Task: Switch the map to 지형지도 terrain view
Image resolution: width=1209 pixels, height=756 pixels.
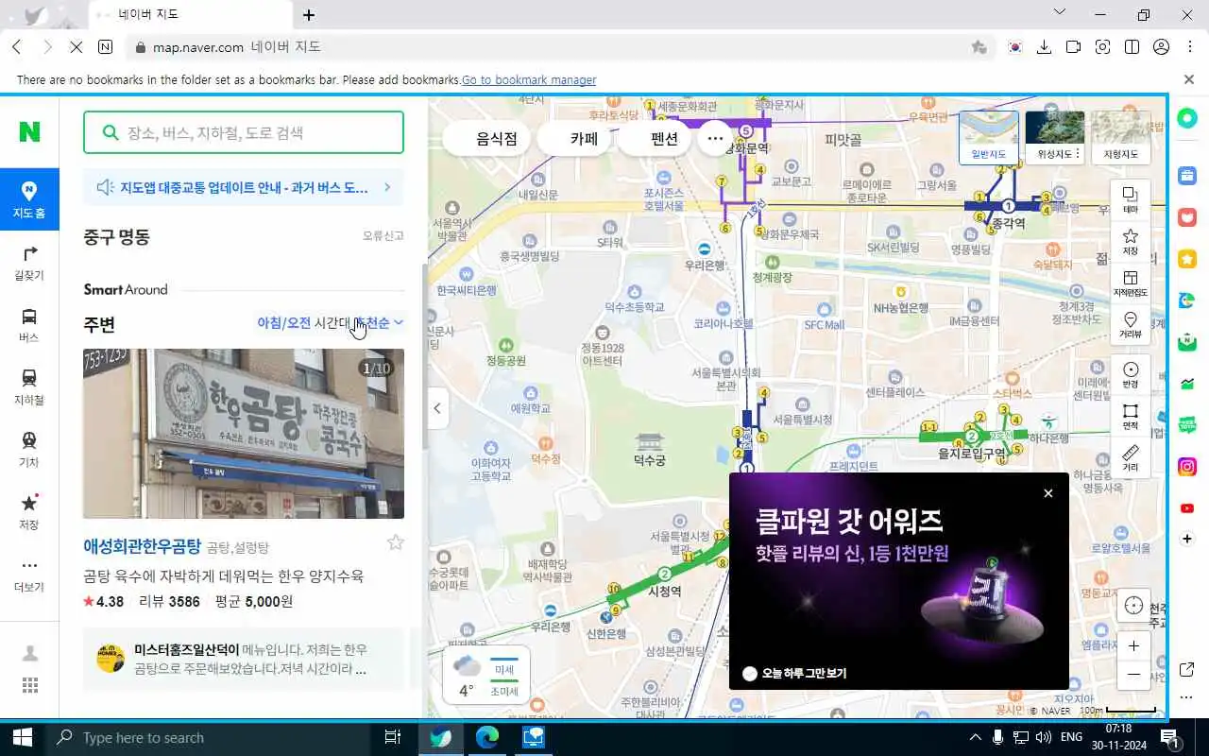Action: pyautogui.click(x=1120, y=137)
